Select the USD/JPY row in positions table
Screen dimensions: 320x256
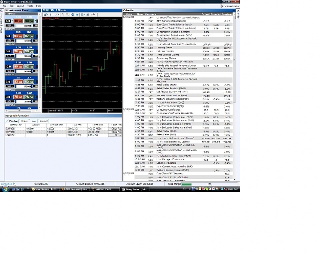tap(63, 135)
